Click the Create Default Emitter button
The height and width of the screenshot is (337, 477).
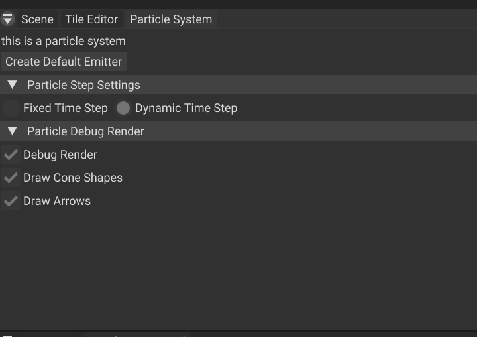(x=64, y=62)
